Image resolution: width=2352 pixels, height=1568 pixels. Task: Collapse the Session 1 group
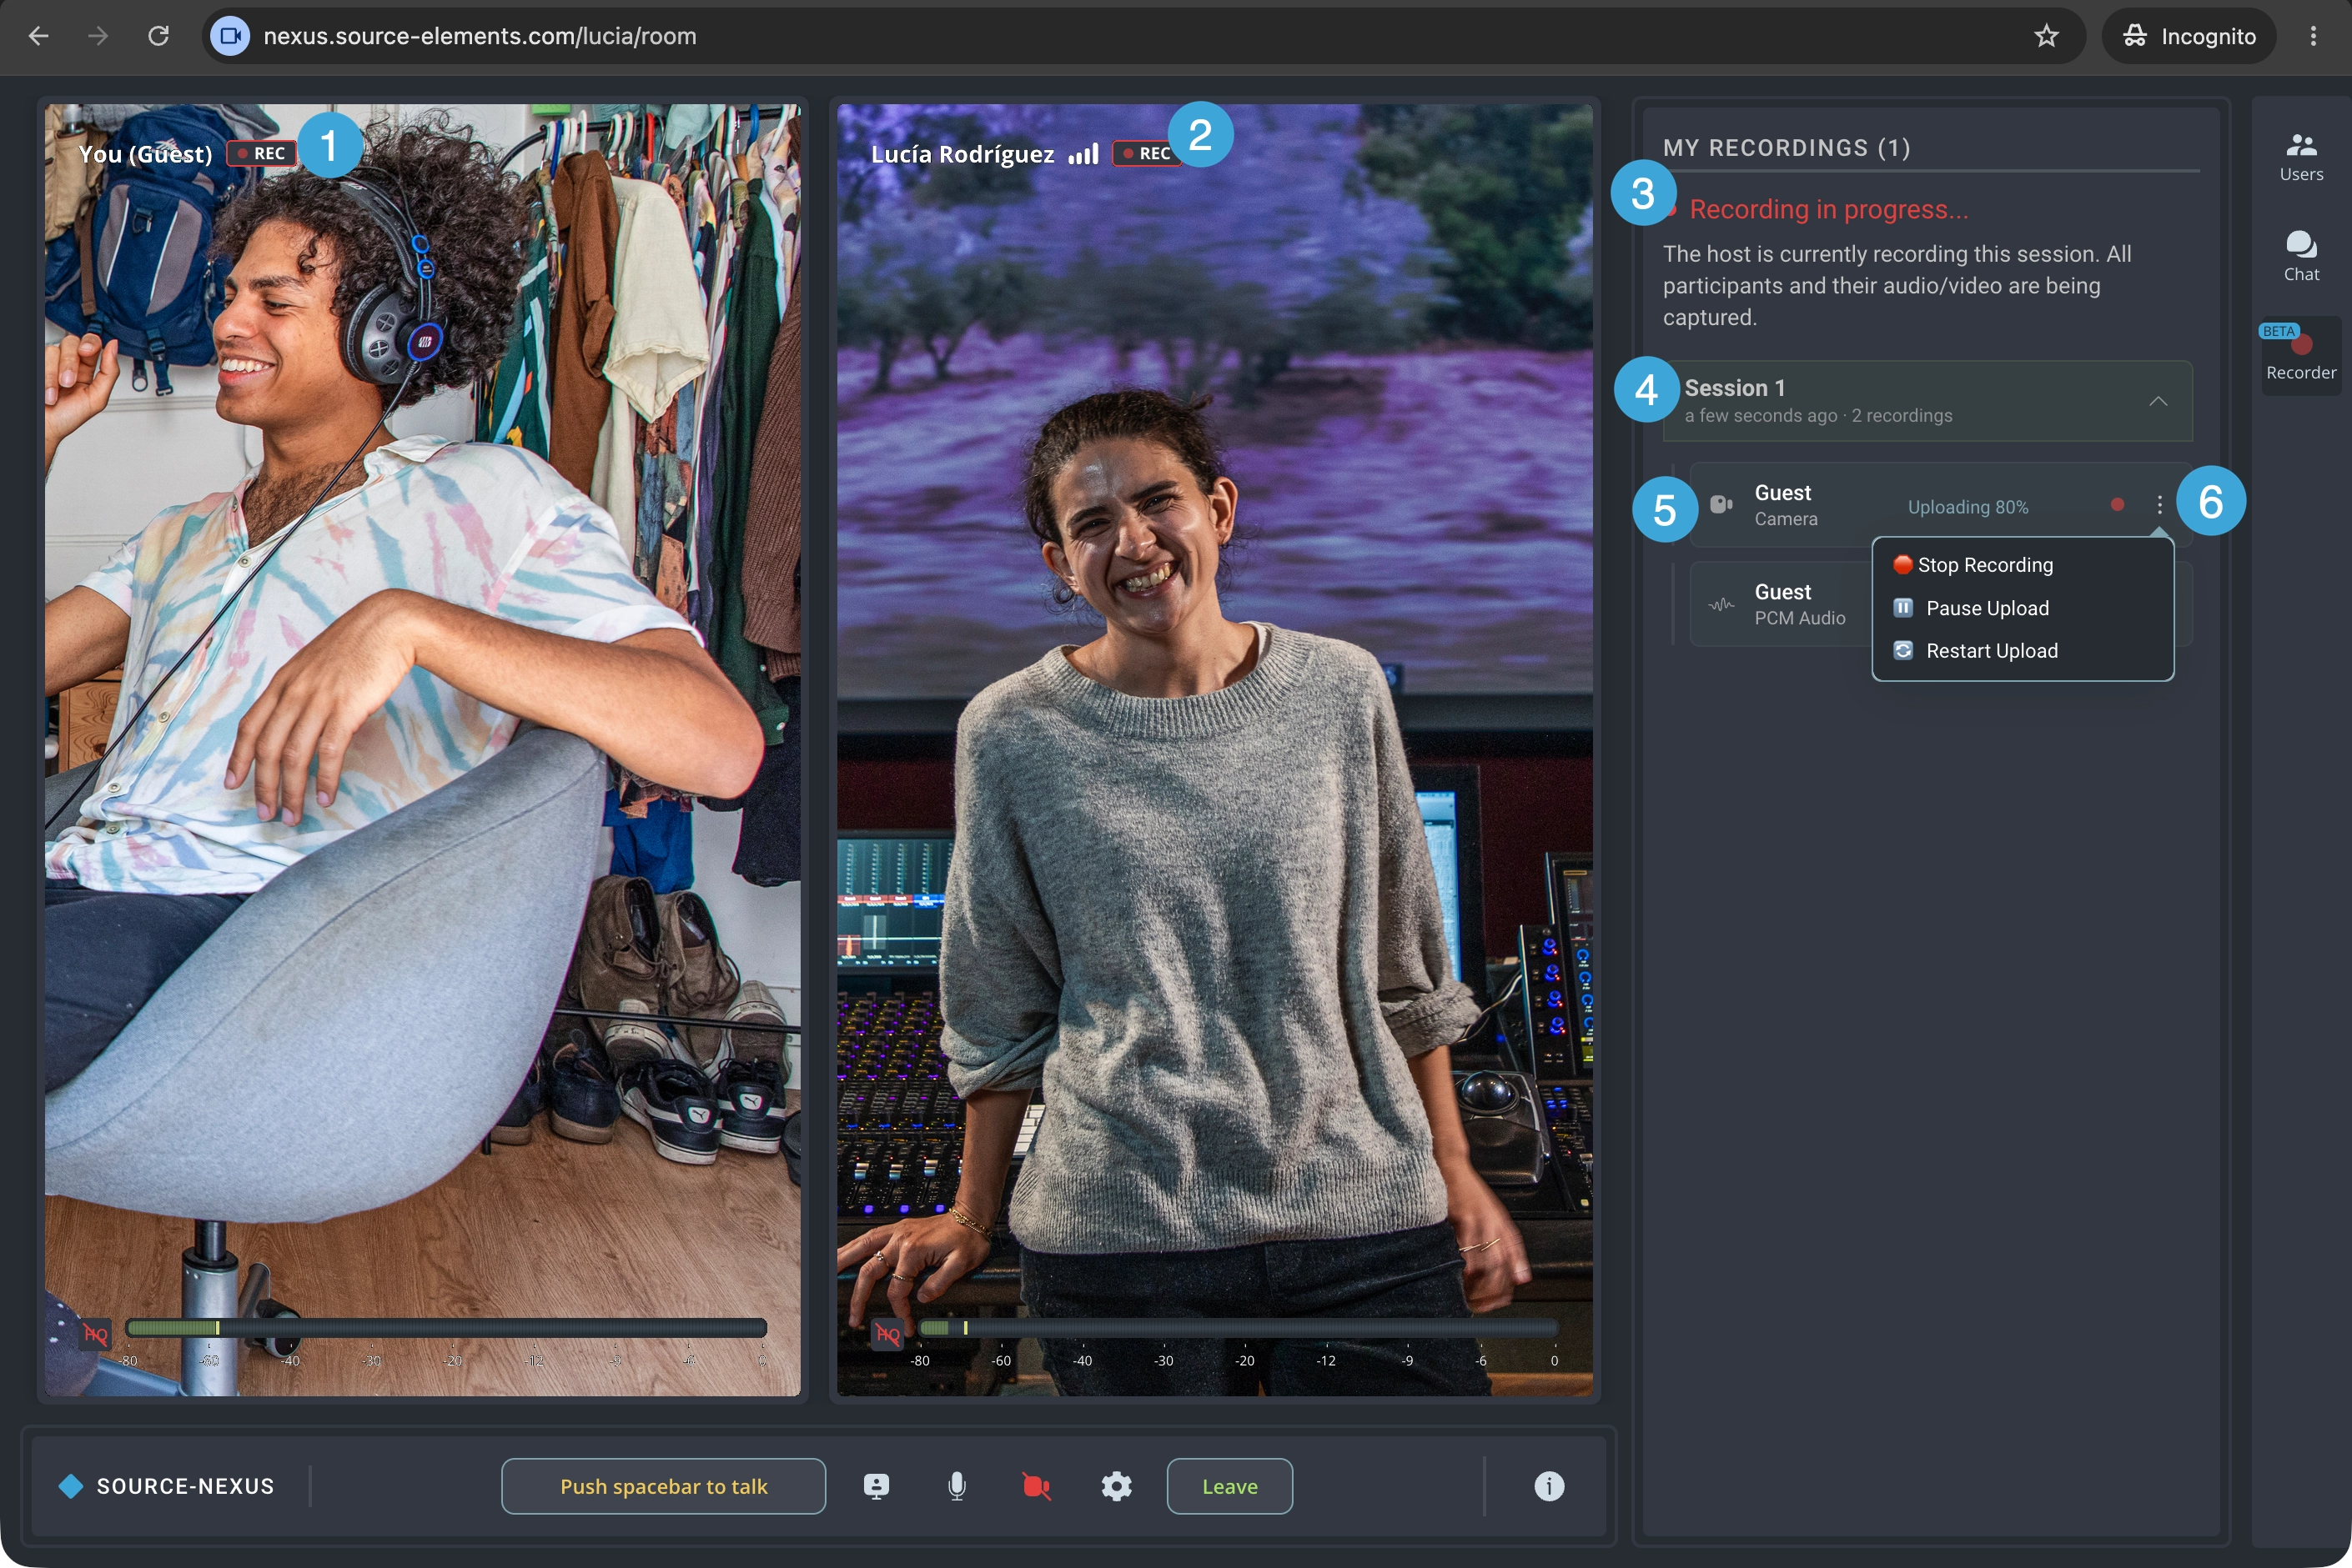click(x=2157, y=401)
